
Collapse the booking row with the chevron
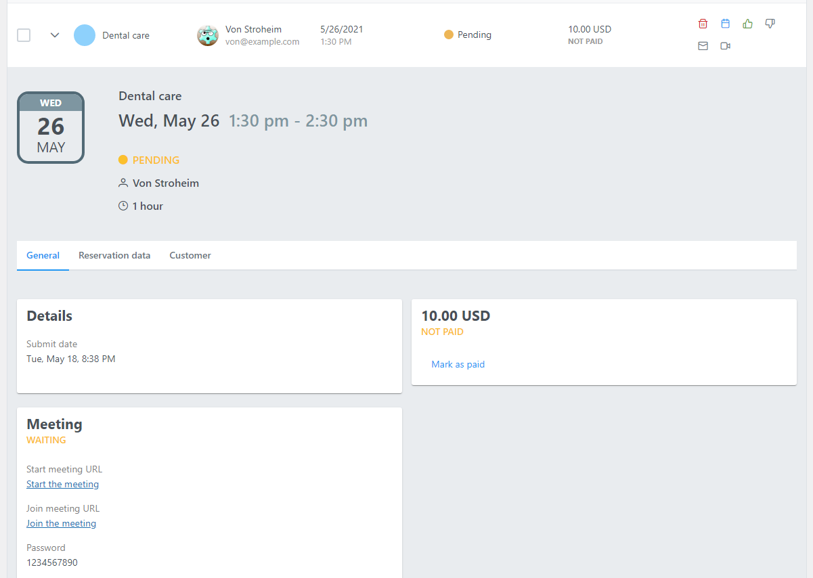click(x=55, y=35)
